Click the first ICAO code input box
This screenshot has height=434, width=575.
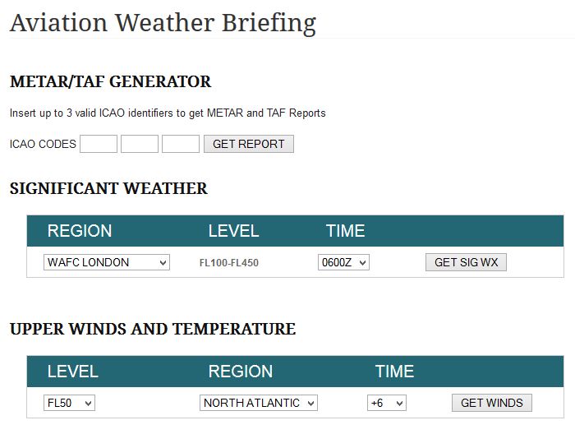tap(99, 144)
